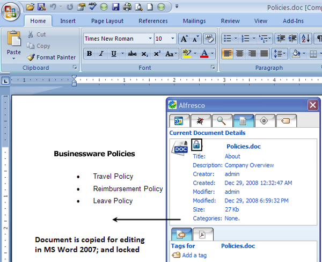Increase paragraph indent
322x262 pixels.
(x=292, y=39)
